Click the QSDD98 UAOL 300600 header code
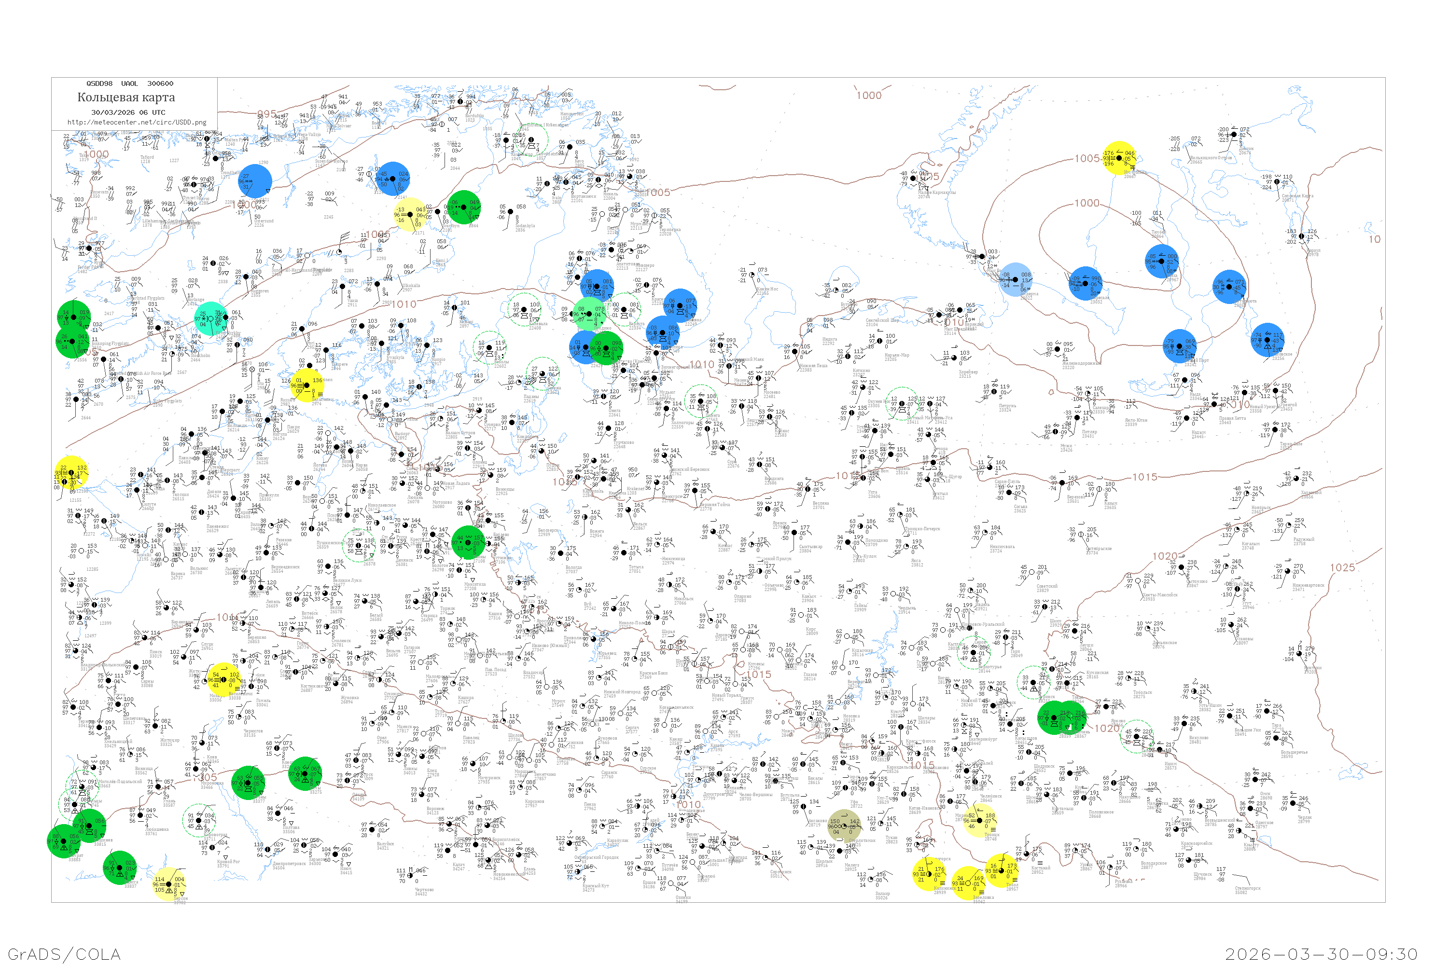This screenshot has height=965, width=1448. pyautogui.click(x=129, y=83)
